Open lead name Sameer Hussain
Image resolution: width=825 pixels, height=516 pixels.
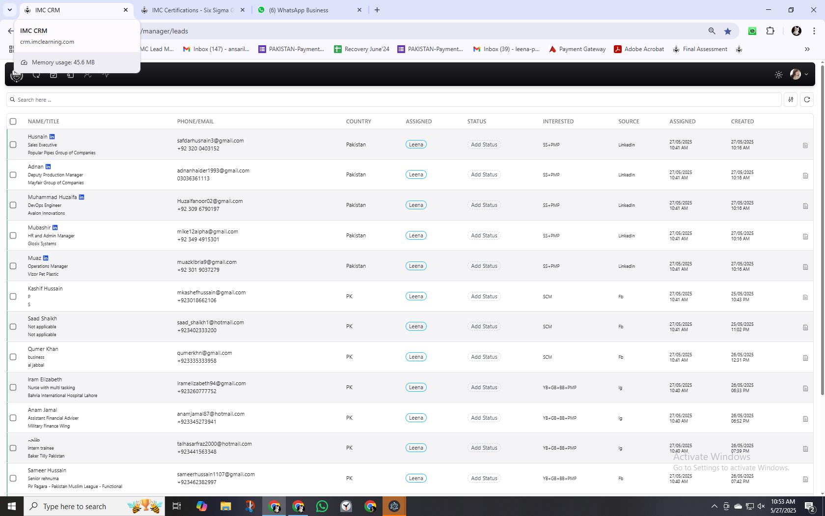tap(47, 470)
